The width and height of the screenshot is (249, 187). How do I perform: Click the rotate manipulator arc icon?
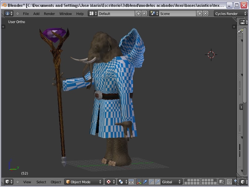pyautogui.click(x=151, y=182)
